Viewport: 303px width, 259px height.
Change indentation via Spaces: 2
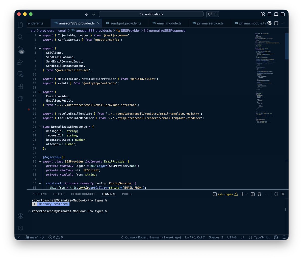pyautogui.click(x=216, y=237)
